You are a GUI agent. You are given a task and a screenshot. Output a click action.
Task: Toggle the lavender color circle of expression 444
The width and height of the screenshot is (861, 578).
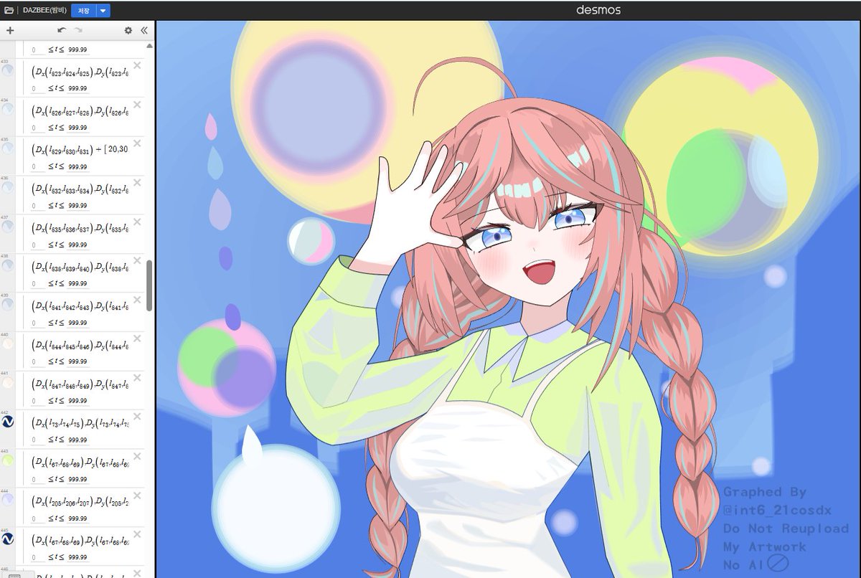pos(7,500)
